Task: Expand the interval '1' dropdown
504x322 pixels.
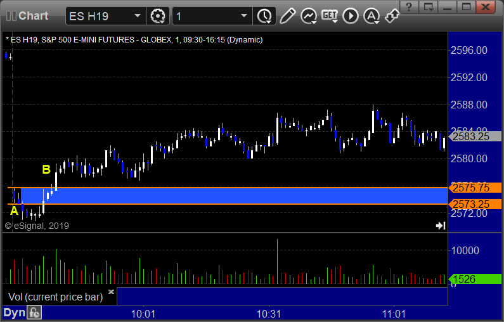Action: pyautogui.click(x=244, y=16)
